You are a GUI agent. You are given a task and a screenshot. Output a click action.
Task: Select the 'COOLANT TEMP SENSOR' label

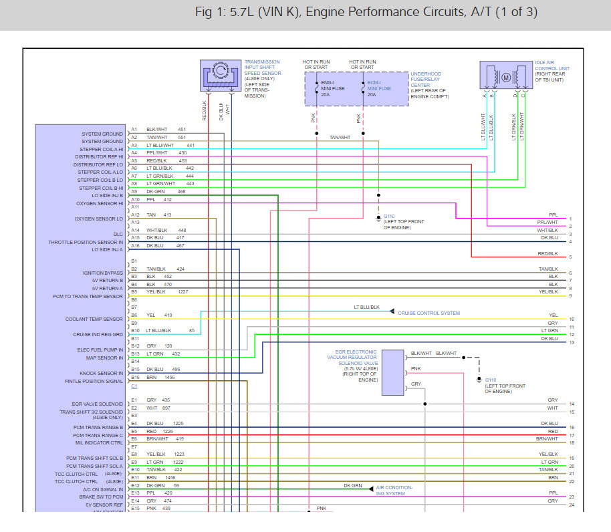[94, 319]
